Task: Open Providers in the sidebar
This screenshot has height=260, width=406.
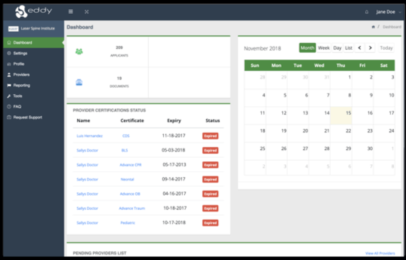Action: tap(21, 75)
